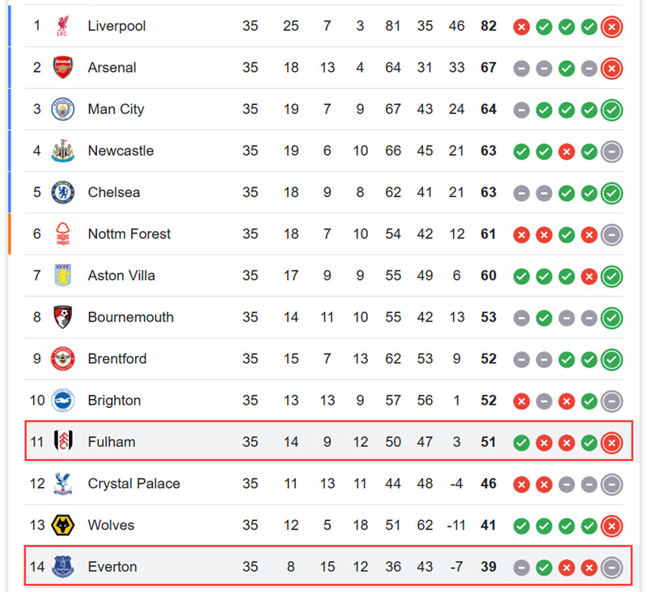647x592 pixels.
Task: Select the Newcastle club crest
Action: coord(63,151)
